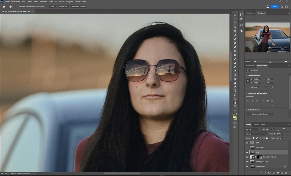
Task: Click the 'Ganzes Bild' button
Action: coord(63,7)
